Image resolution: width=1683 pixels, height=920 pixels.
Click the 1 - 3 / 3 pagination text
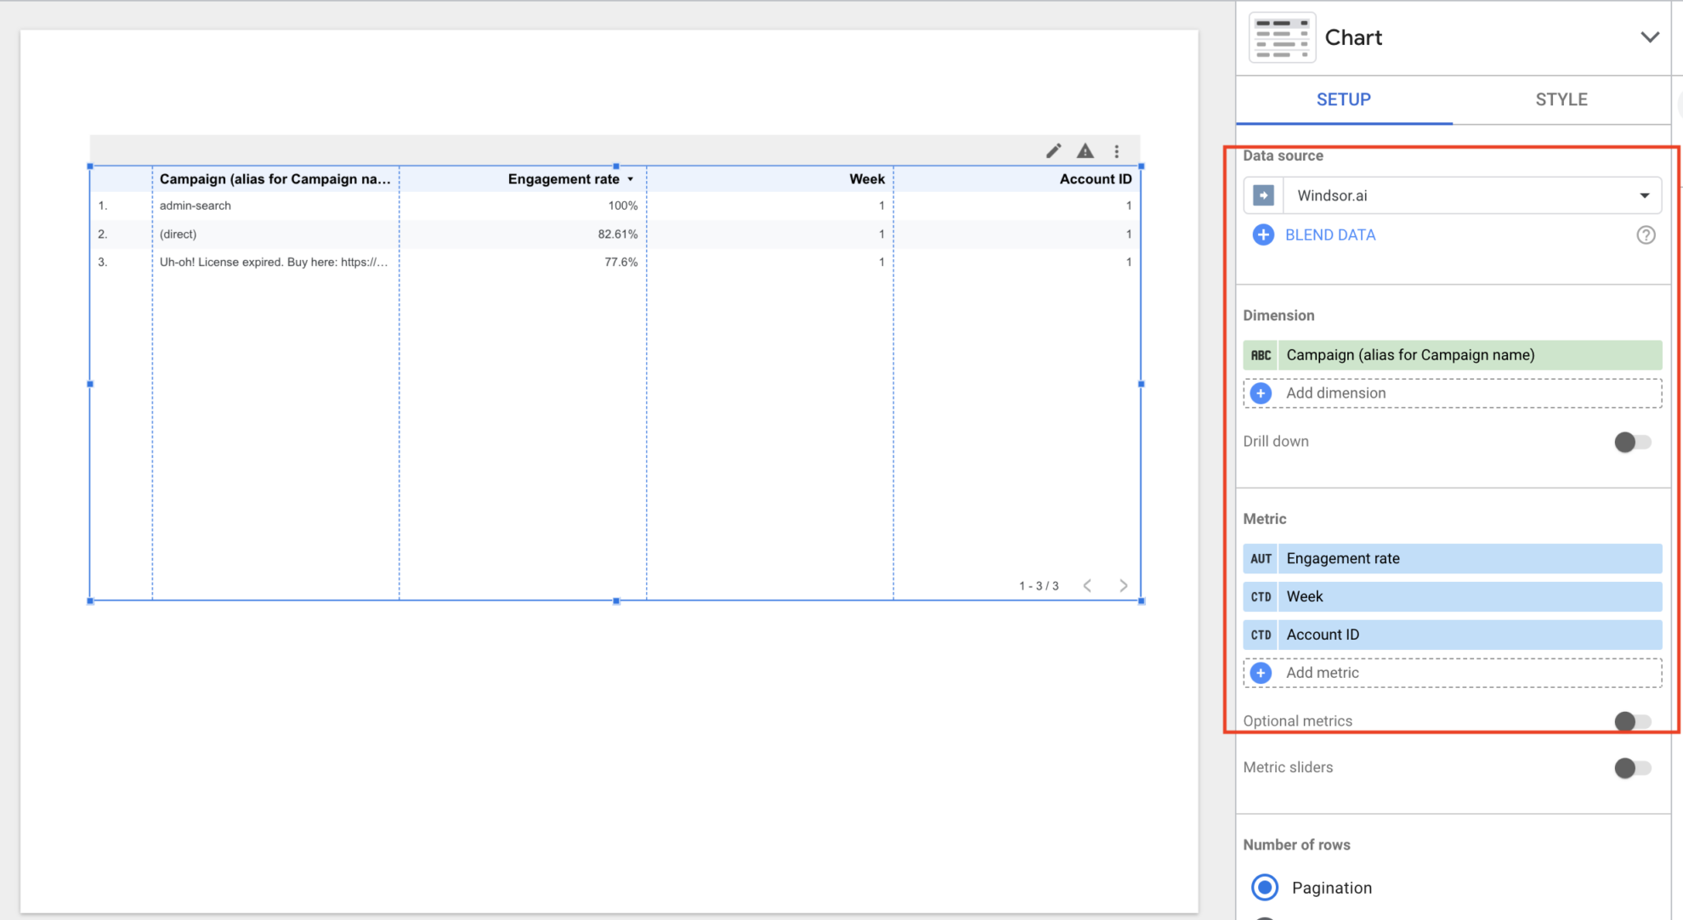(x=1039, y=586)
